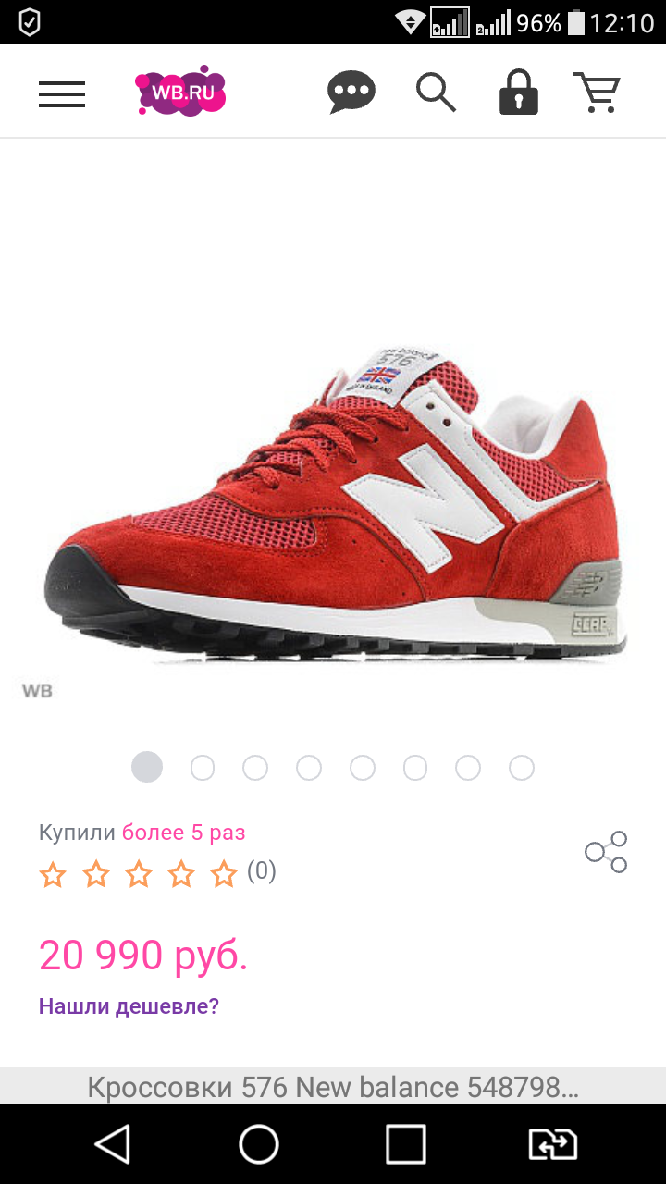Tap the 'Кроссовки 576 New balance' title bar
Viewport: 666px width, 1184px height.
(333, 1086)
